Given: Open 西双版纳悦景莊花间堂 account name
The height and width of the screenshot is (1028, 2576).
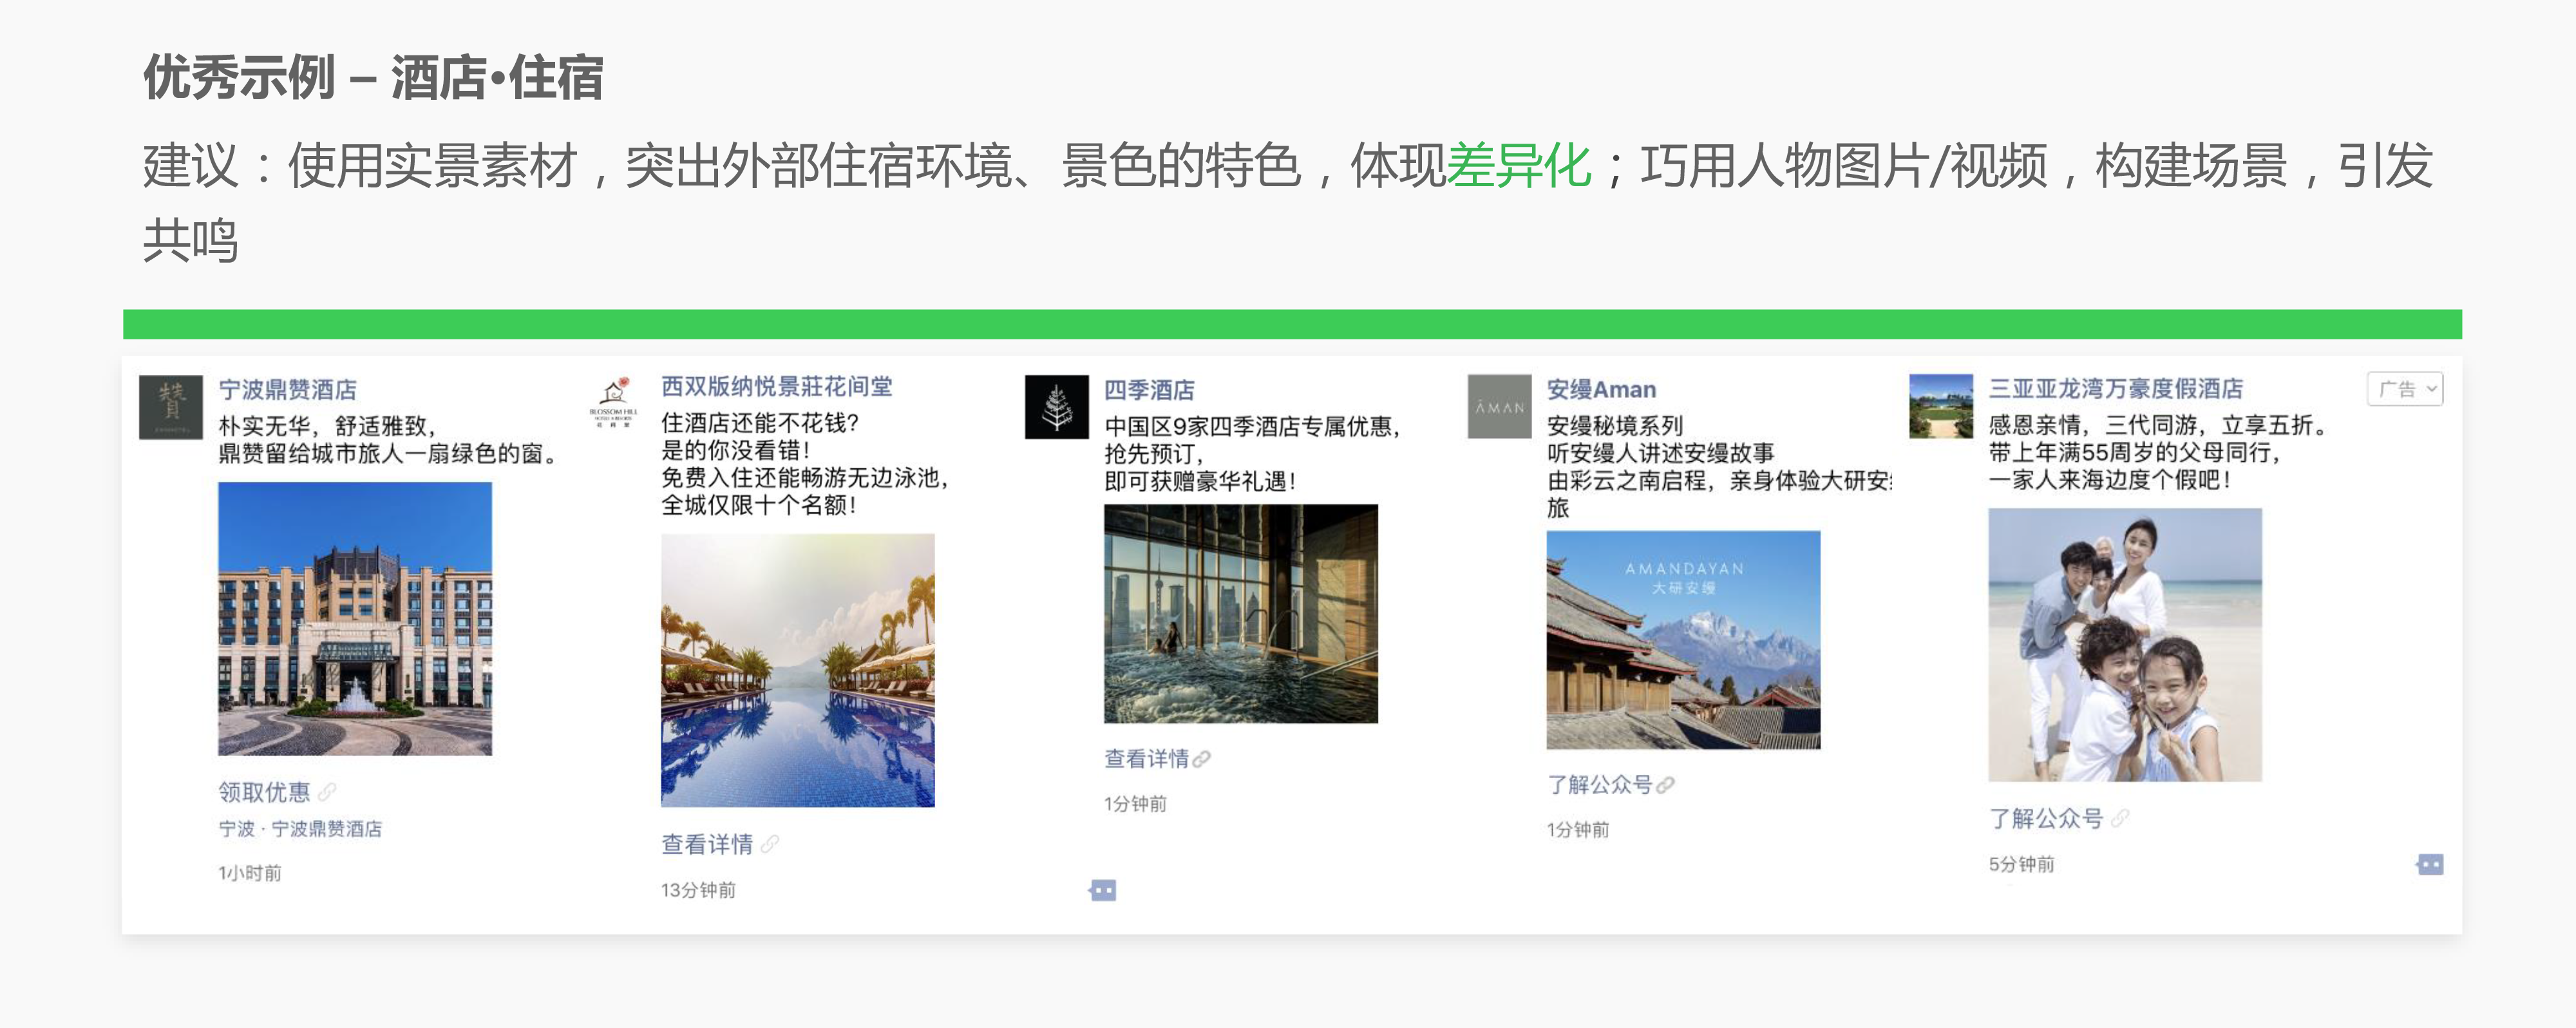Looking at the screenshot, I should coord(777,387).
